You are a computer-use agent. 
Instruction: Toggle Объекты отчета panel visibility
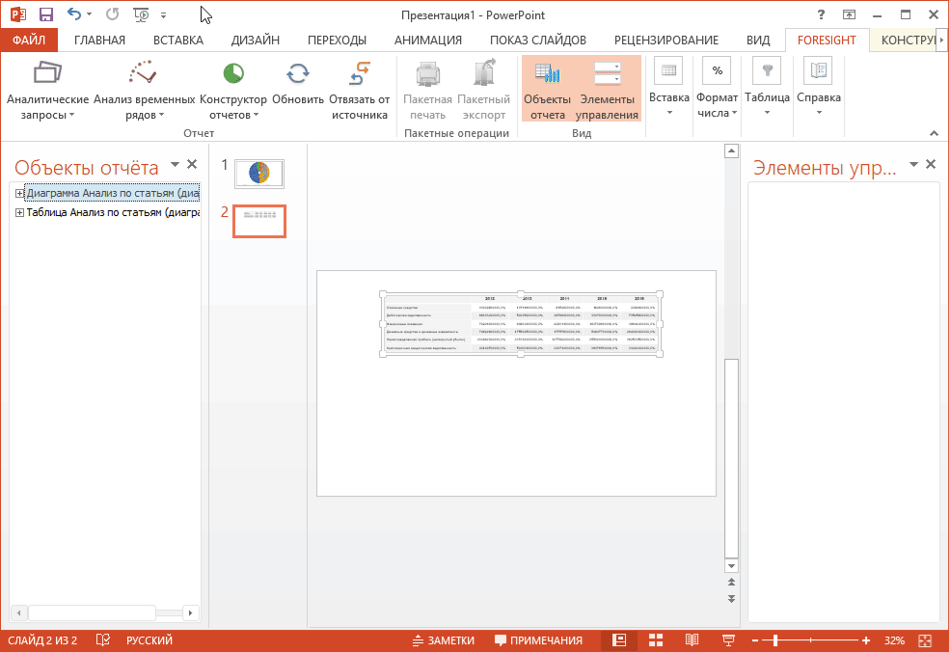pyautogui.click(x=546, y=89)
